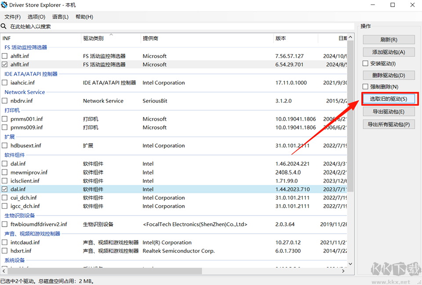
Task: Uncheck the dal.inf version 1.44.2023.710 checkbox
Action: [4, 189]
